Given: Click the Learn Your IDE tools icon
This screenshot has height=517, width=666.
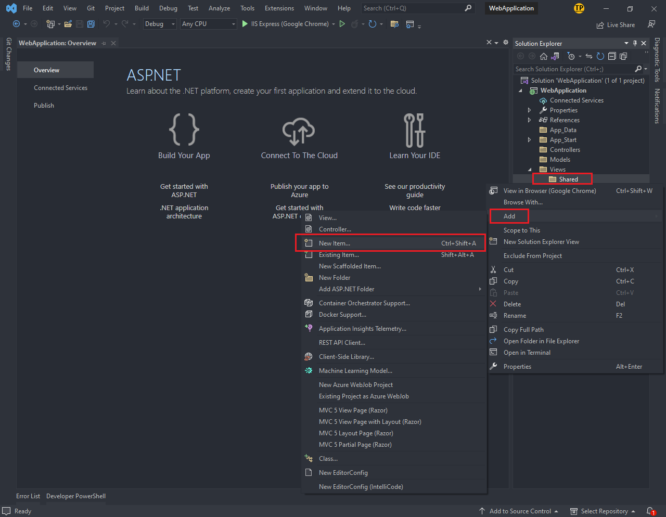Looking at the screenshot, I should [x=415, y=130].
